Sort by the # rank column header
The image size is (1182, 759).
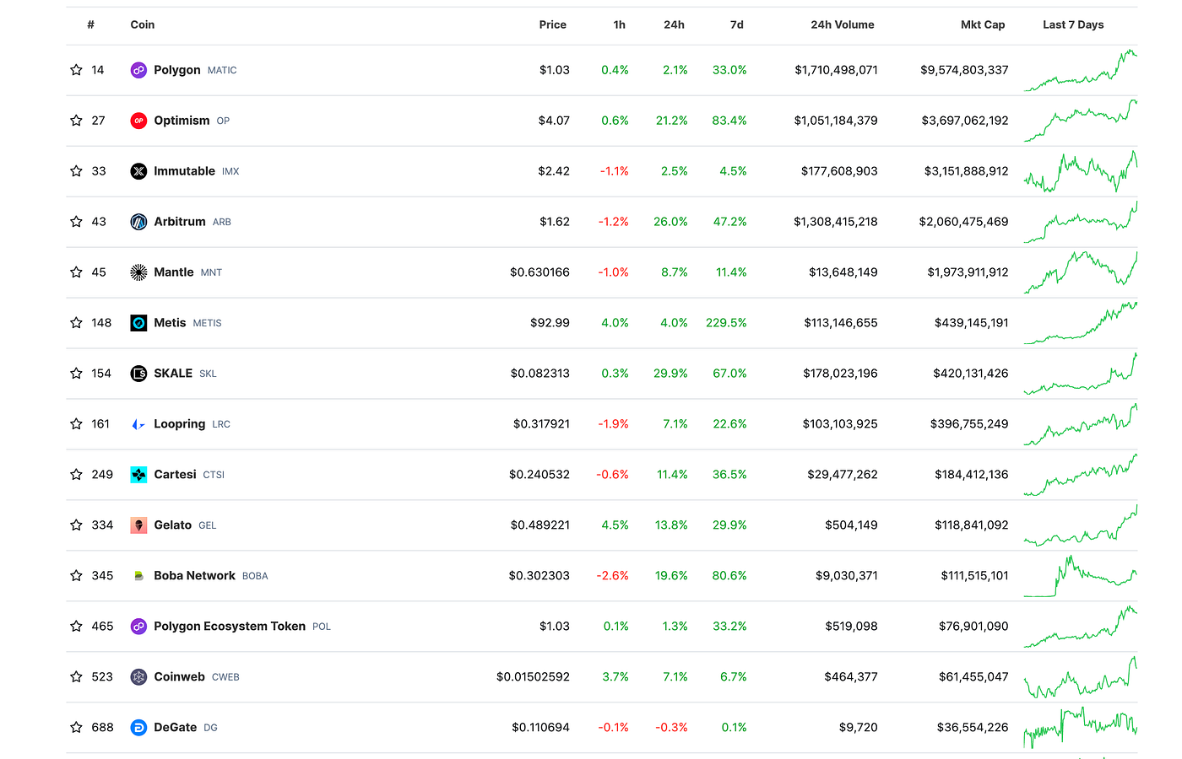(90, 24)
